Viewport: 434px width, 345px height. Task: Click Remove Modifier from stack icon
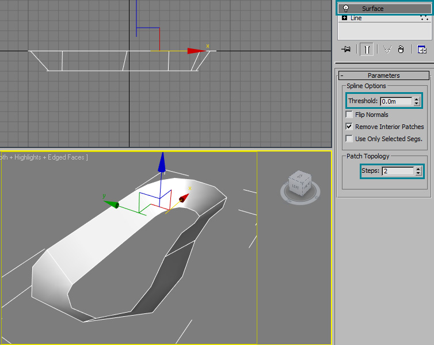click(401, 50)
